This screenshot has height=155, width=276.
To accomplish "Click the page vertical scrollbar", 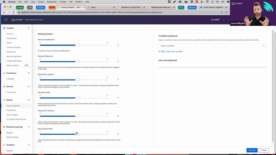I will coord(273,86).
